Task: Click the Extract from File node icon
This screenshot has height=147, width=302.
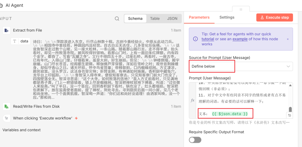Action: pyautogui.click(x=6, y=30)
